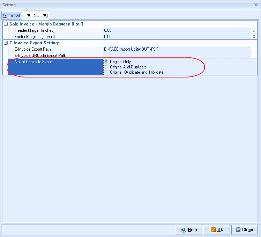Viewport: 261px width, 237px height.
Task: Click the E-Invoice Export Path text field
Action: pos(174,49)
